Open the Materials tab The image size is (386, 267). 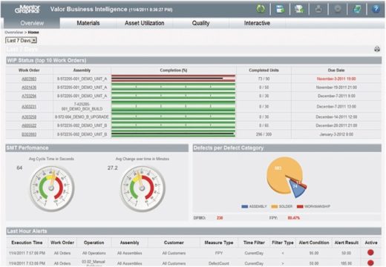tap(88, 23)
